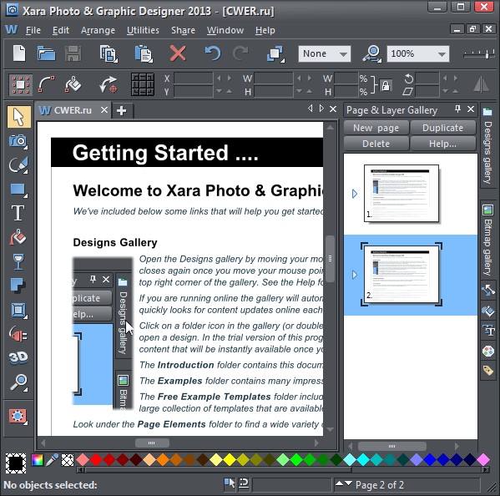
Task: Open the Bitmap gallery side tab
Action: coord(487,240)
